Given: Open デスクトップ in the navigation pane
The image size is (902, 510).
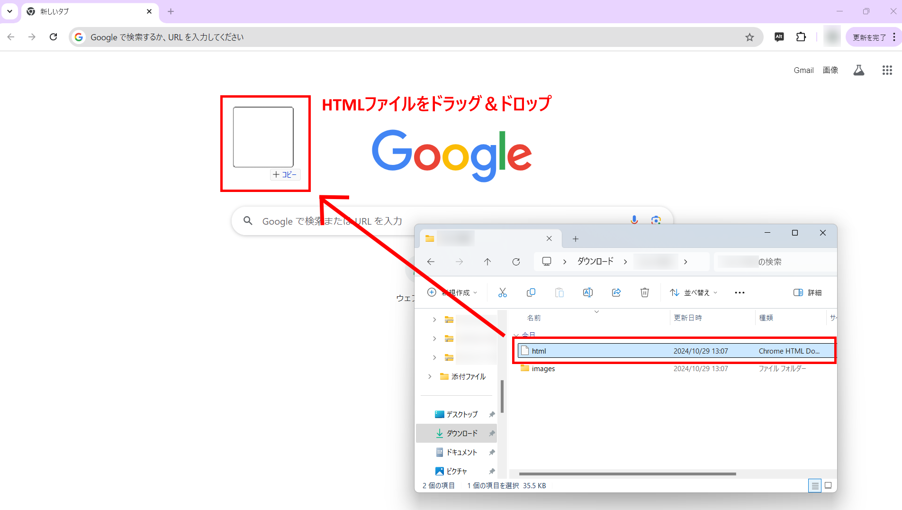Looking at the screenshot, I should point(457,414).
